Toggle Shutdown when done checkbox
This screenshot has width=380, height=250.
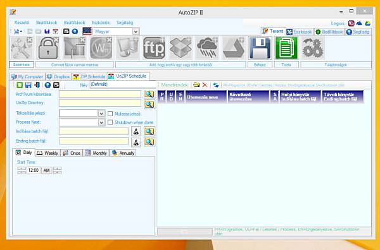(x=110, y=122)
